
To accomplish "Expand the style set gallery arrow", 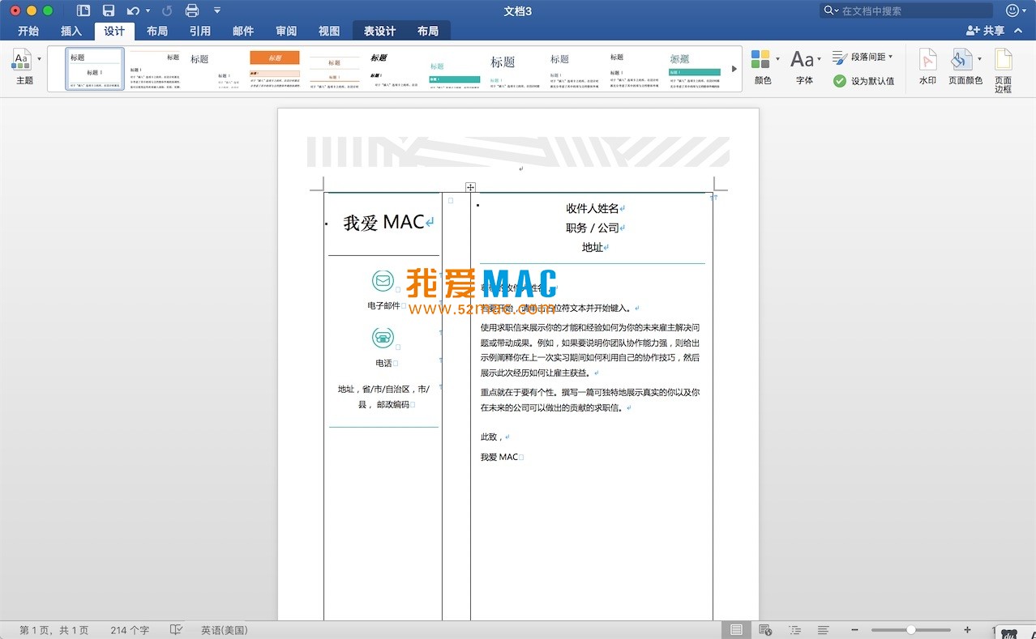I will click(x=734, y=69).
